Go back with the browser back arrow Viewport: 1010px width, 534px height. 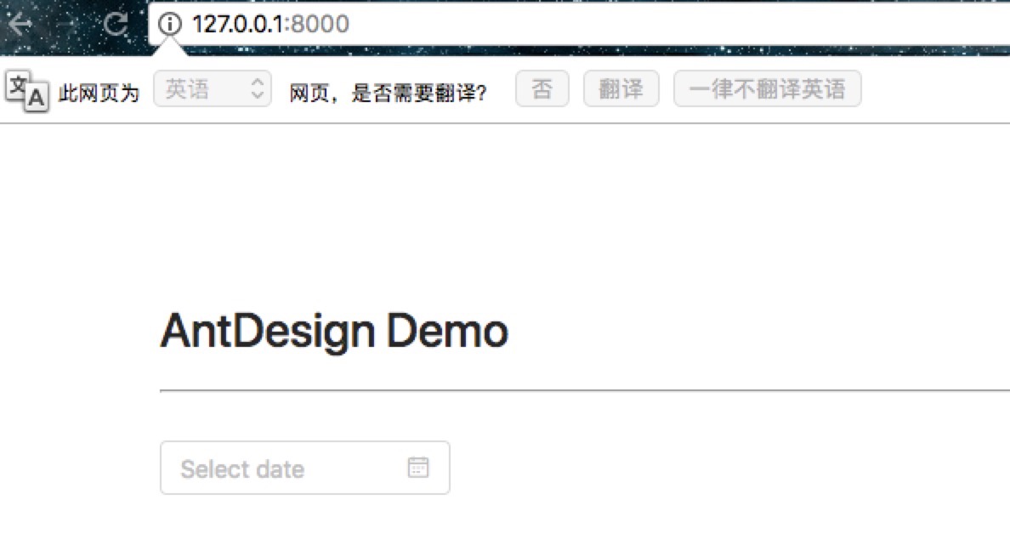click(21, 24)
